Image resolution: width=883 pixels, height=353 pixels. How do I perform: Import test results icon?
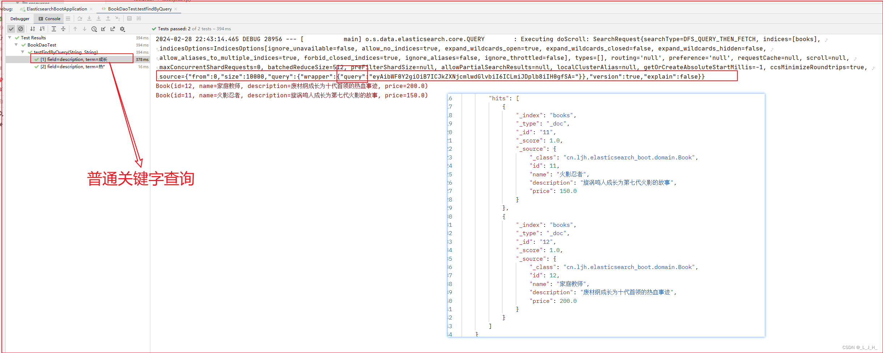coord(103,29)
